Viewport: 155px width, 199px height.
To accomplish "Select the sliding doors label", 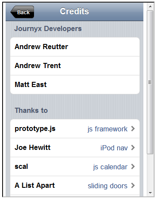I will (108, 186).
